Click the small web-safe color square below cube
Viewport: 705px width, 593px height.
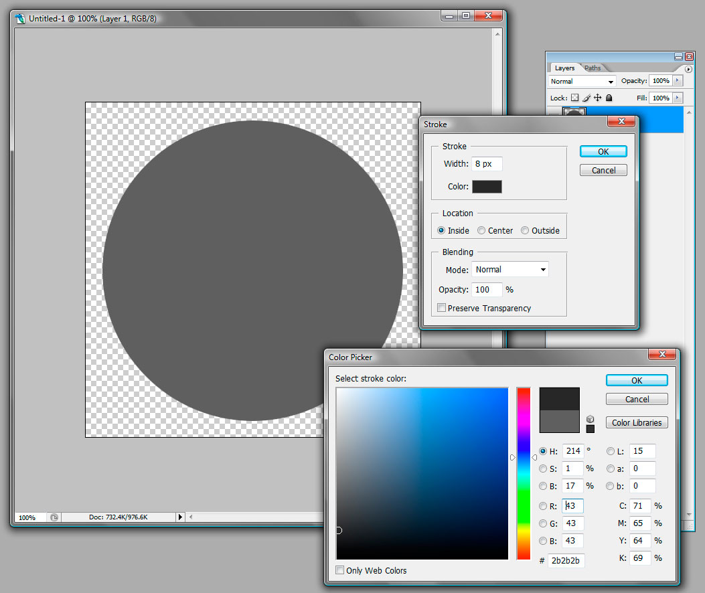click(591, 429)
